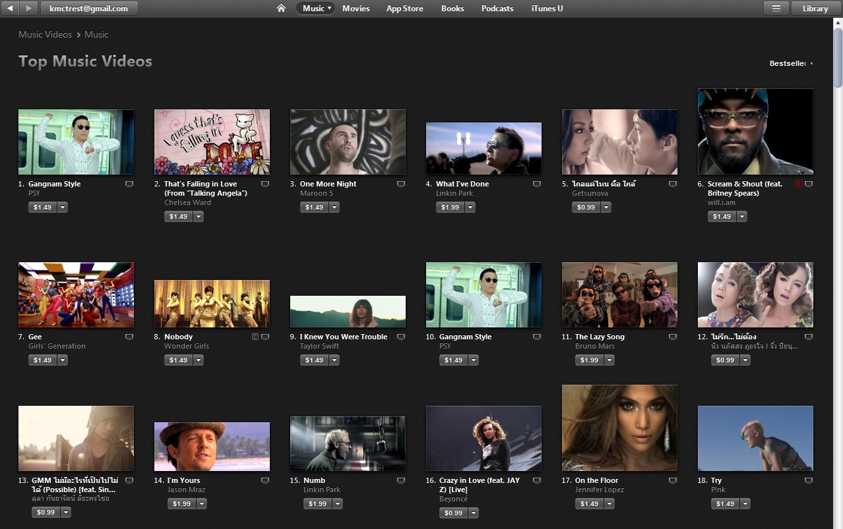Image resolution: width=843 pixels, height=529 pixels.
Task: Click the Gangnam Style title at rank 10
Action: tap(465, 337)
